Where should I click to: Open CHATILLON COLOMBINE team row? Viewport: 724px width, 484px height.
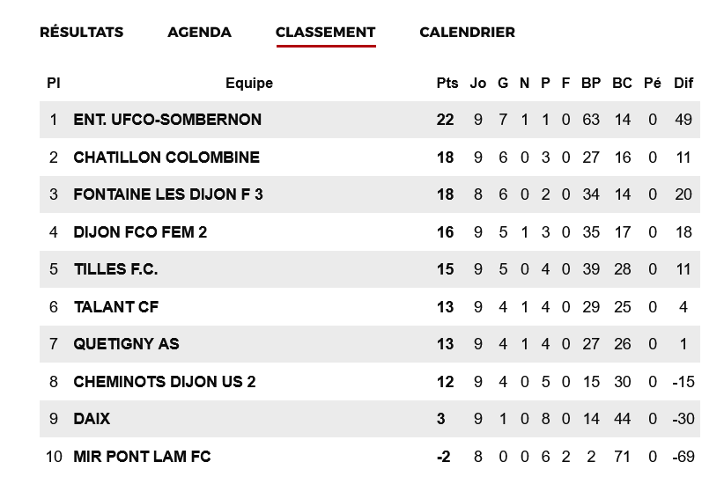(166, 158)
